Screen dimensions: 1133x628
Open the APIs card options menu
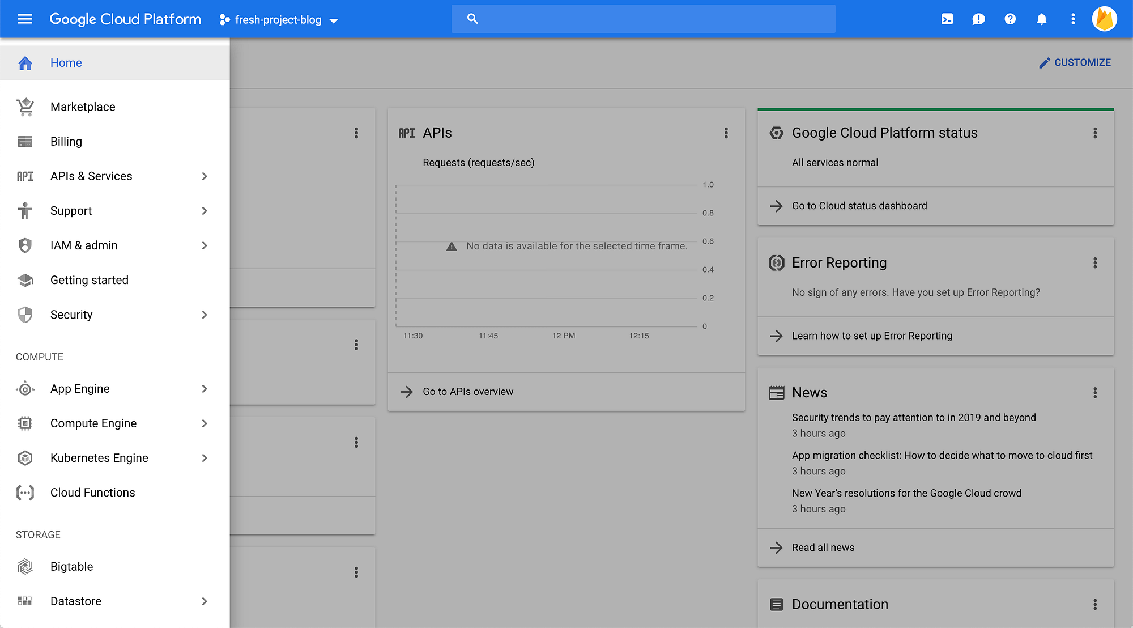click(x=726, y=133)
